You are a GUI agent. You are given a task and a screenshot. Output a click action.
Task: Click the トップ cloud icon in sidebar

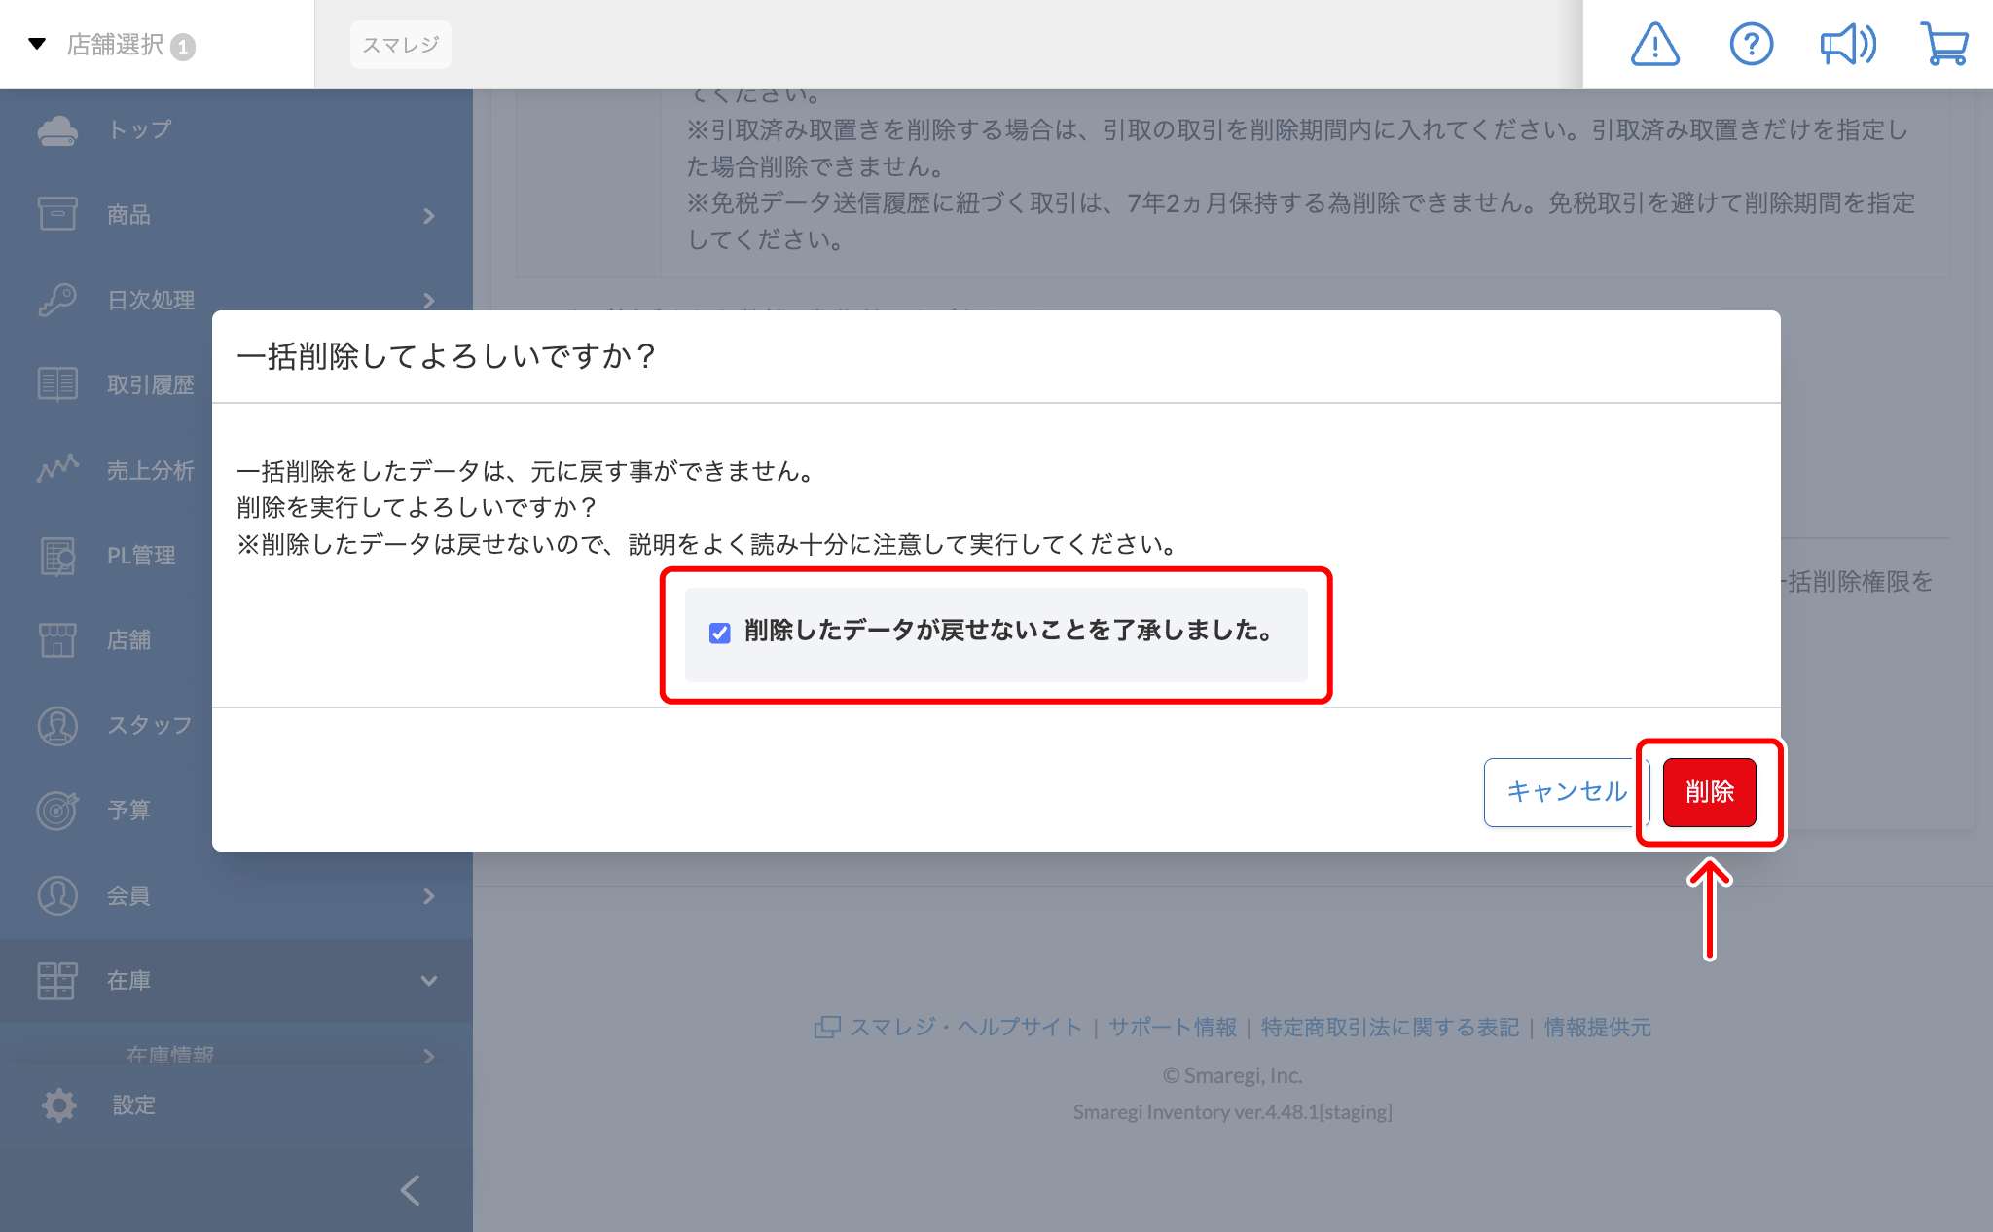pos(57,129)
